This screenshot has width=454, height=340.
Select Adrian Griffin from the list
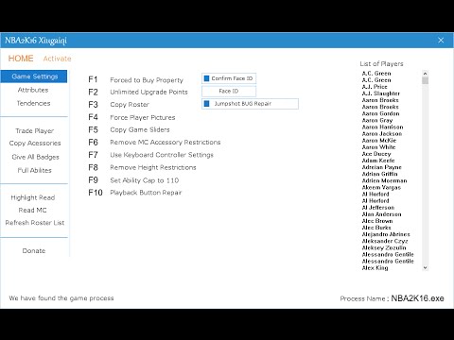click(x=379, y=174)
